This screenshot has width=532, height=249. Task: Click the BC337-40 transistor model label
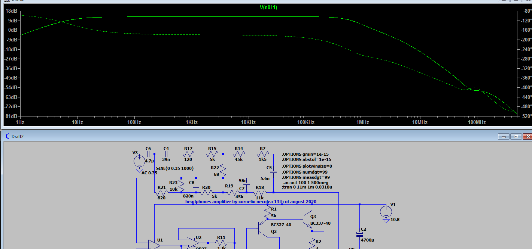[320, 223]
